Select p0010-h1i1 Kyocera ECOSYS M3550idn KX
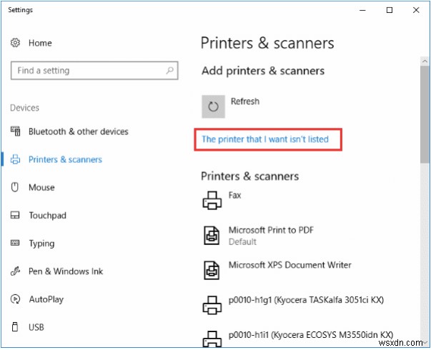The image size is (431, 350). 311,334
